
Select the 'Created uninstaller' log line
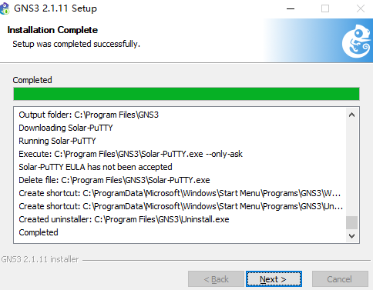124,219
